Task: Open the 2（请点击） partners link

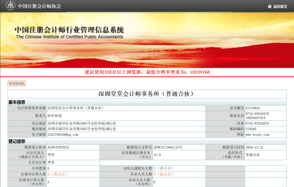Action: point(163,168)
